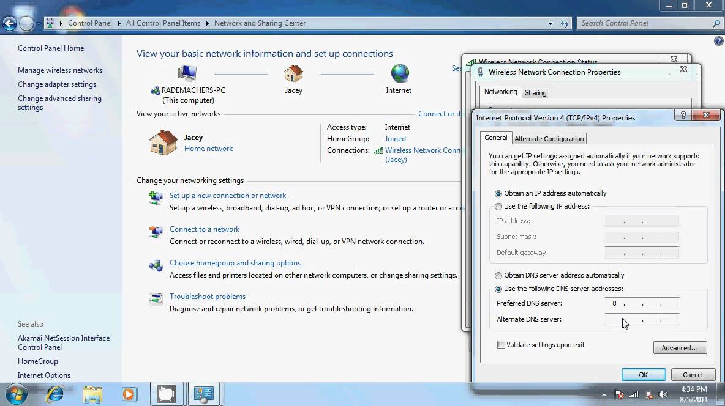Open the Troubleshoot problems link

[208, 297]
